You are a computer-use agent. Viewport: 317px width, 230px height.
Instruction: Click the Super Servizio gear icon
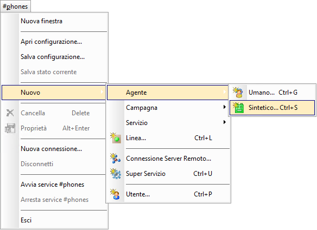116,174
